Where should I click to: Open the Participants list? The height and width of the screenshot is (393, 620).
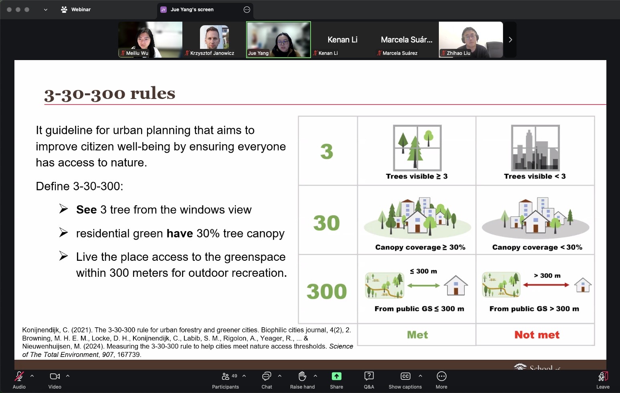[x=226, y=377]
